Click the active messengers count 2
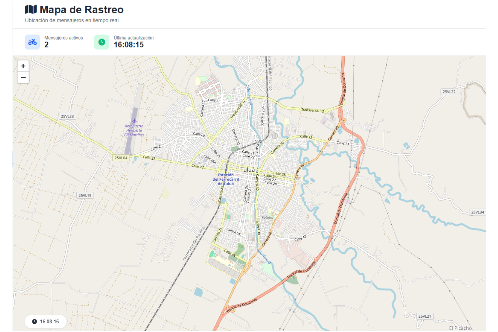This screenshot has height=332, width=498. point(46,45)
